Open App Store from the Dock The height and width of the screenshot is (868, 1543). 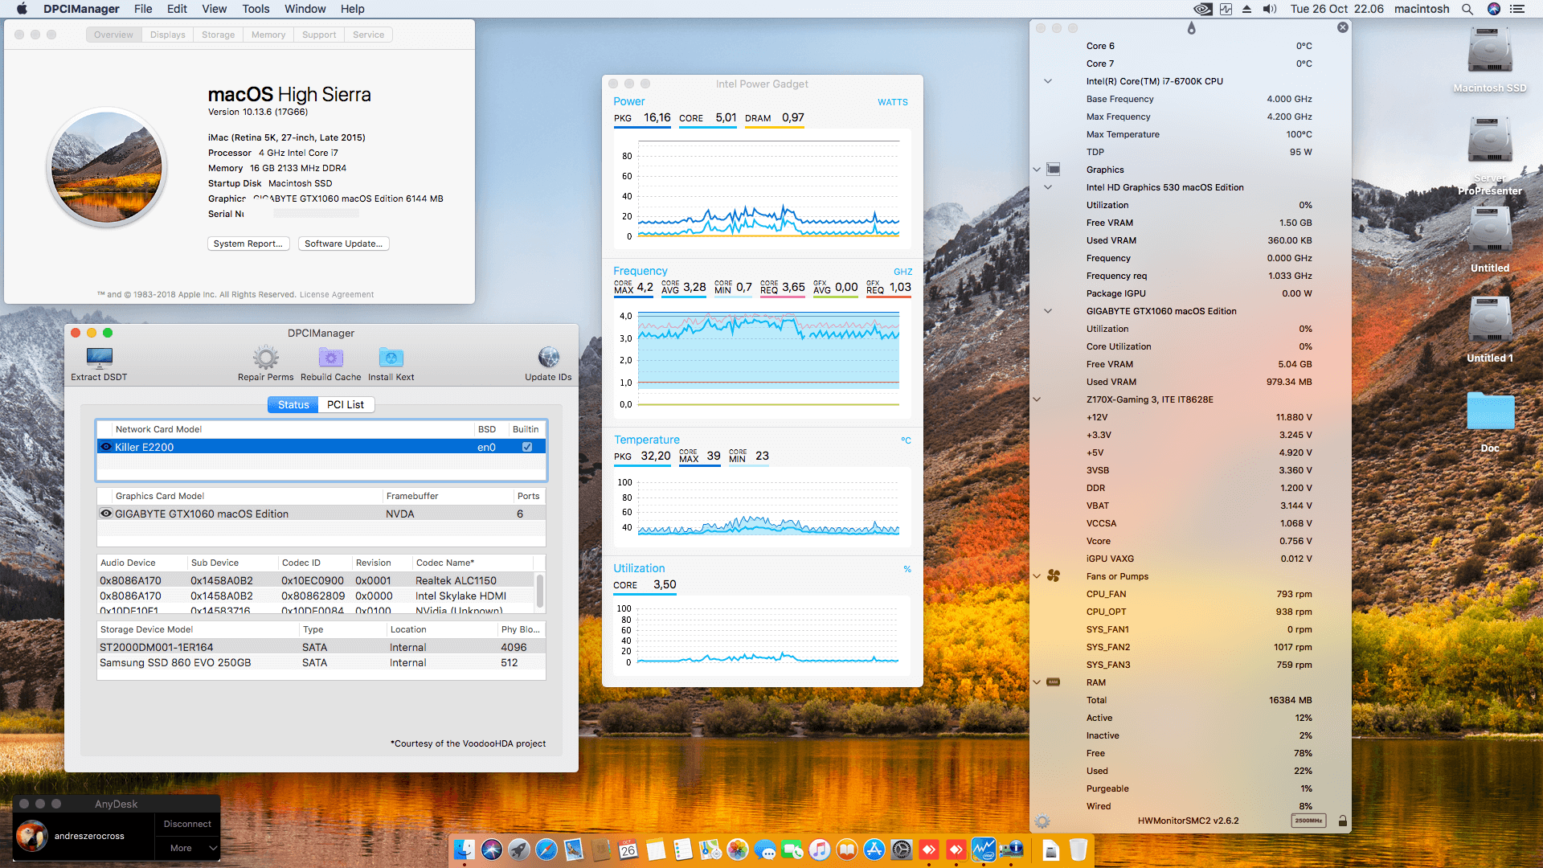(874, 850)
